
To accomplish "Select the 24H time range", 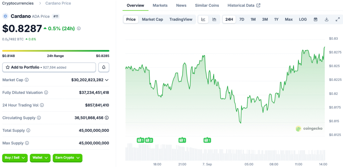I will tap(229, 19).
